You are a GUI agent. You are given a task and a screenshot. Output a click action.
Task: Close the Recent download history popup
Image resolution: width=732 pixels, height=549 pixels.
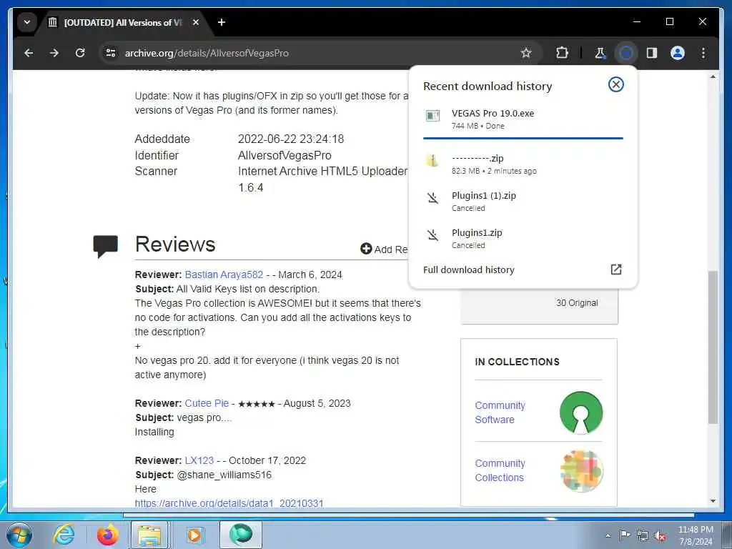click(615, 84)
